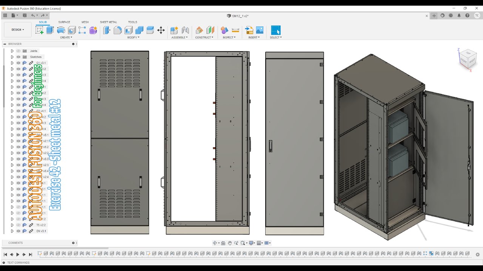483x271 pixels.
Task: Expand component CN v3:1
Action: (12, 231)
